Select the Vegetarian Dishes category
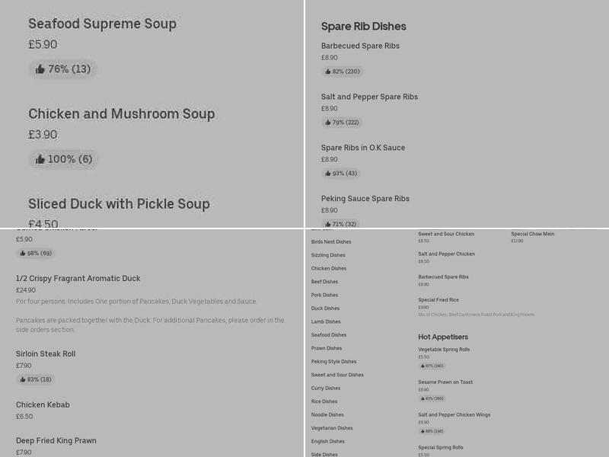Screen dimensions: 609x457 coord(330,428)
